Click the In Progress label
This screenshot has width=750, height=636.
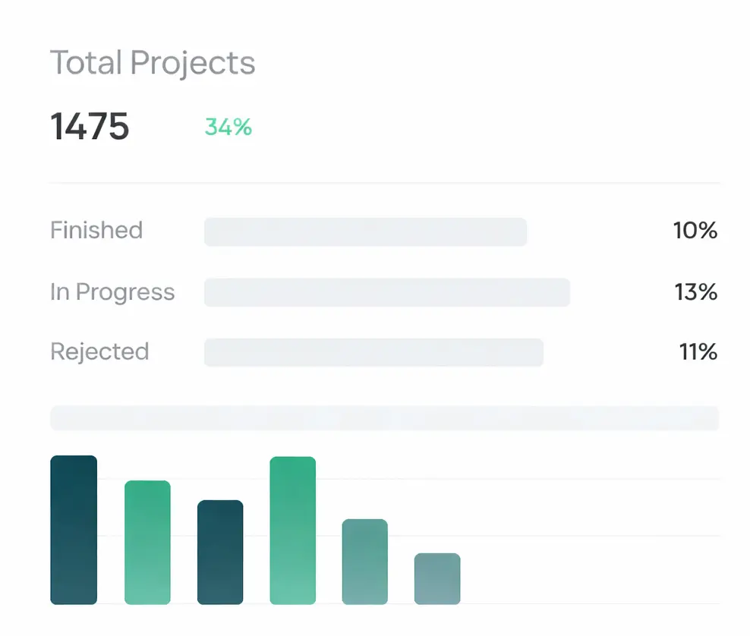tap(112, 292)
